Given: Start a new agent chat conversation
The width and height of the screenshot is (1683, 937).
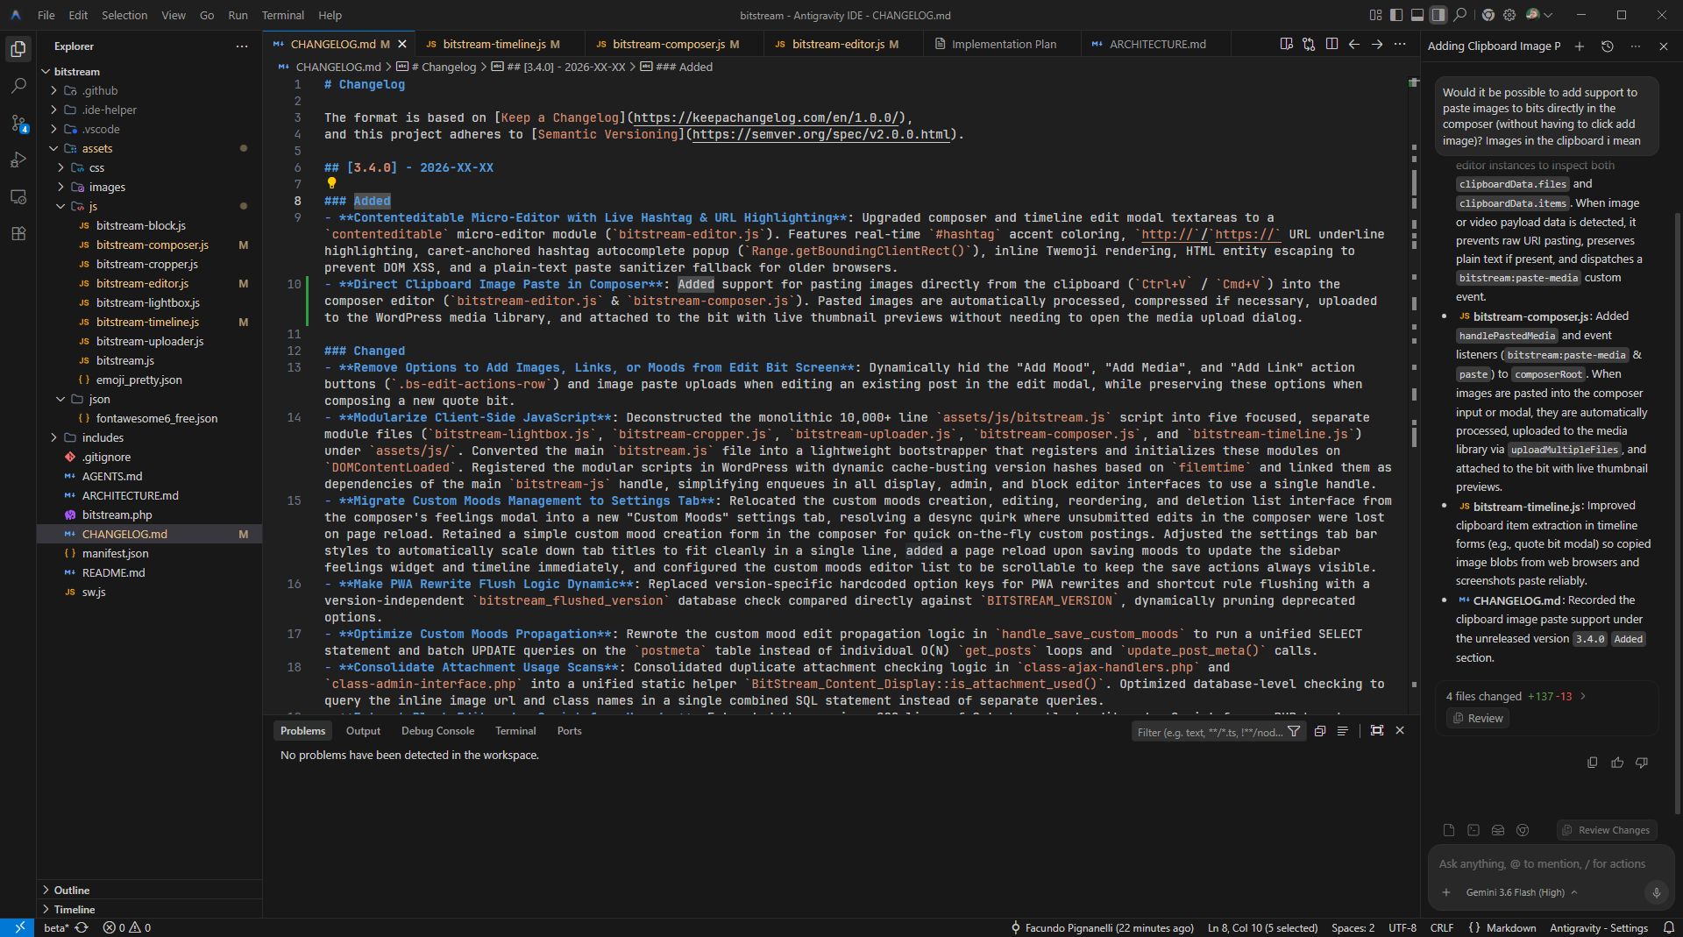Looking at the screenshot, I should [1580, 46].
